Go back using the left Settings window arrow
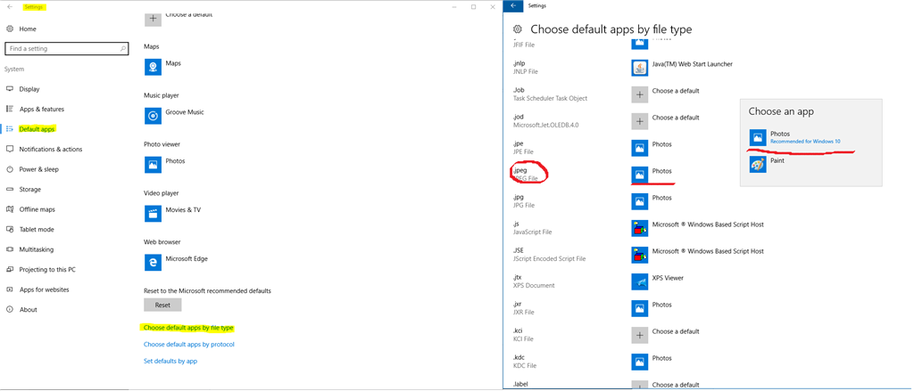Viewport: 914px width, 391px height. [x=10, y=7]
